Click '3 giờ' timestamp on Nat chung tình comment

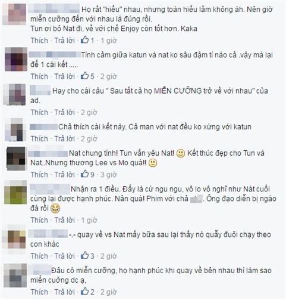tap(109, 175)
